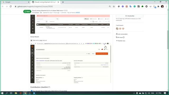Screen dimensions: 169x95
Task: Click the Transfer issue link
Action: [x=121, y=41]
